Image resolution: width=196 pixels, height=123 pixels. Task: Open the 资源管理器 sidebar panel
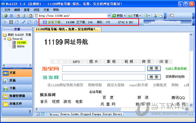point(17,96)
